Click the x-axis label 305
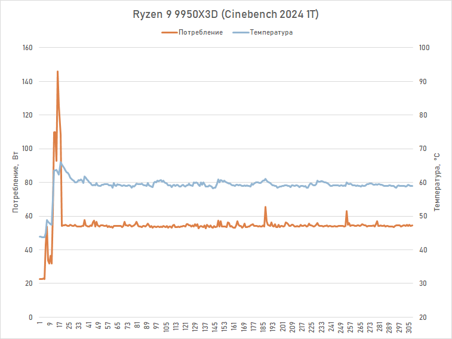Screen dimensions: 452x339 409,327
